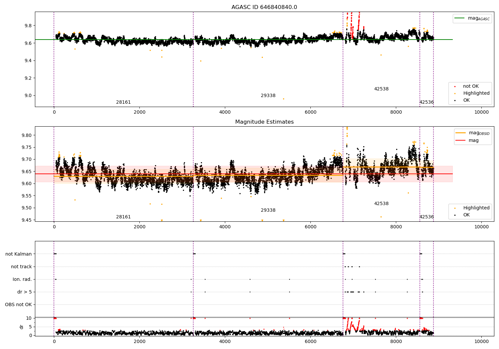This screenshot has height=349, width=499.
Task: Click the 10 tick on the dr axis
Action: pyautogui.click(x=29, y=318)
